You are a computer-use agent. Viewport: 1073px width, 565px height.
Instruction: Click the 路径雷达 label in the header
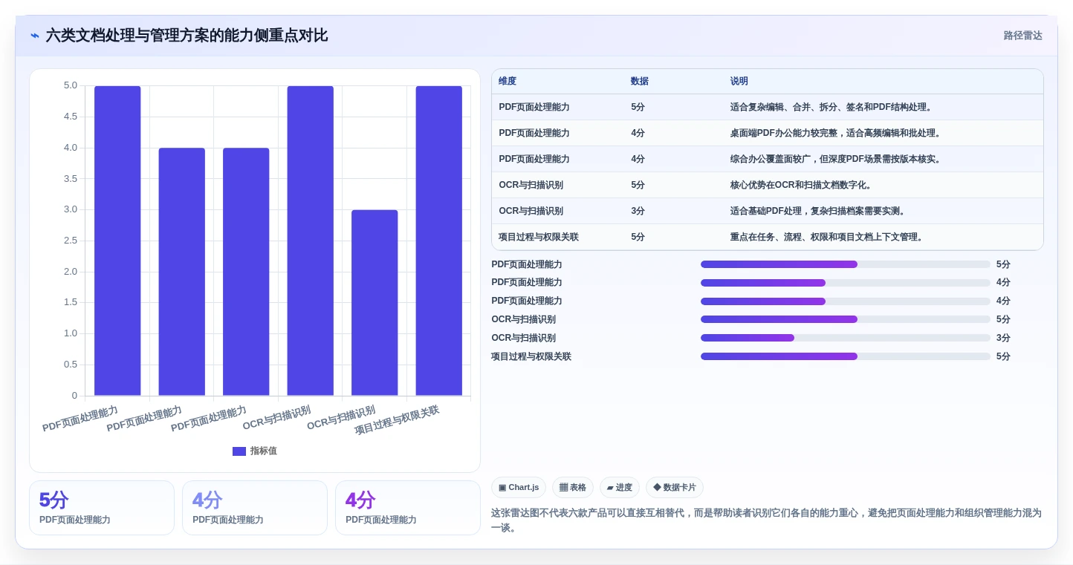click(1022, 36)
